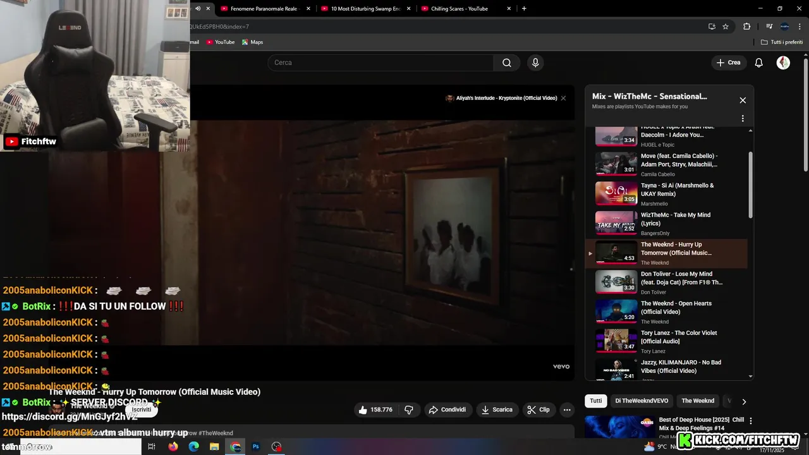809x455 pixels.
Task: Open more actions ellipsis beside Clip
Action: [567, 409]
